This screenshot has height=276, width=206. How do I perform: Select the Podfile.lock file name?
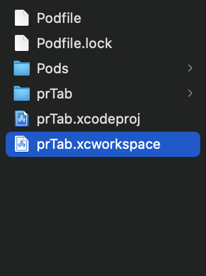[x=74, y=43]
